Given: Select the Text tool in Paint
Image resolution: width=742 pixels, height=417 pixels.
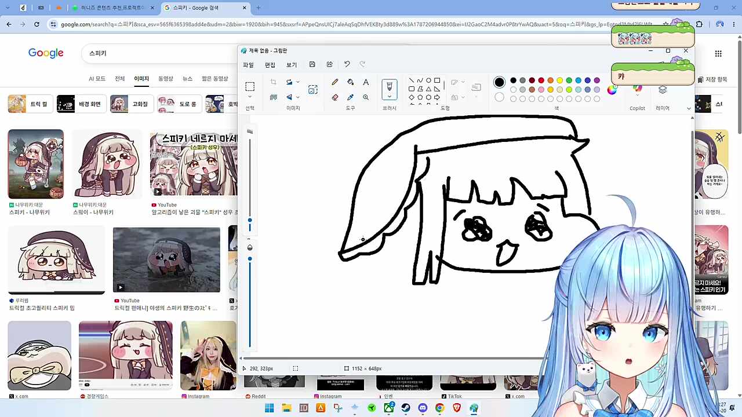Looking at the screenshot, I should 366,82.
